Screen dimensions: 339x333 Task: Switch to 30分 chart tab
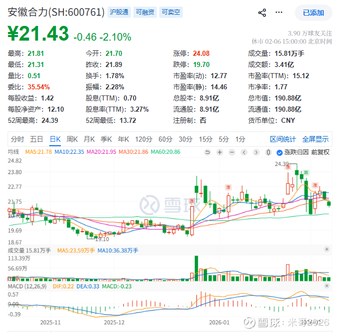click(186, 139)
